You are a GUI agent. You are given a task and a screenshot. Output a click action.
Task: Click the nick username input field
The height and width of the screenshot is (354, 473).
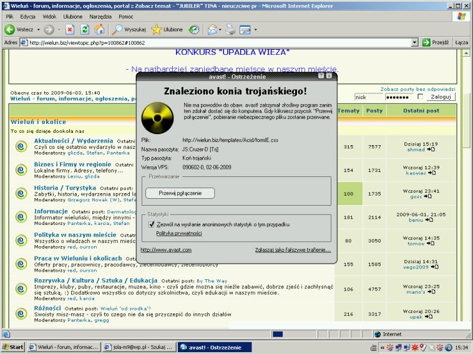click(369, 97)
